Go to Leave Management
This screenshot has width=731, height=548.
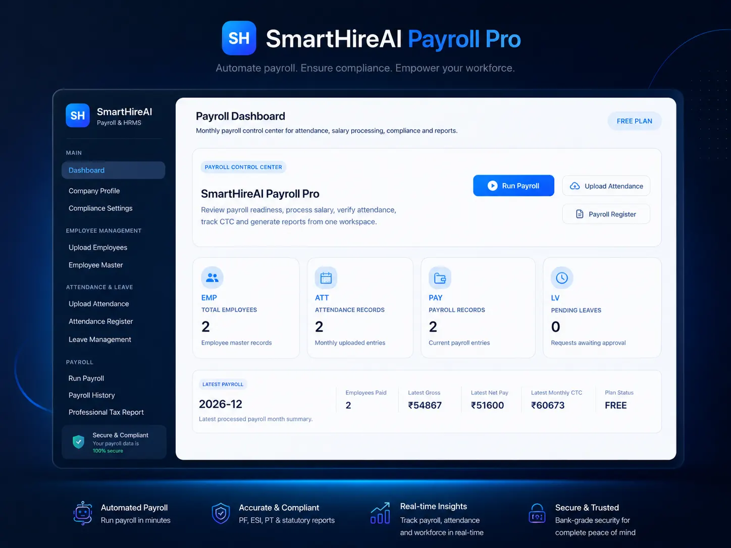click(x=100, y=340)
